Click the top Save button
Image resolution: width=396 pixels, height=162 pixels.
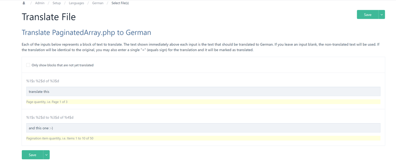click(x=367, y=15)
